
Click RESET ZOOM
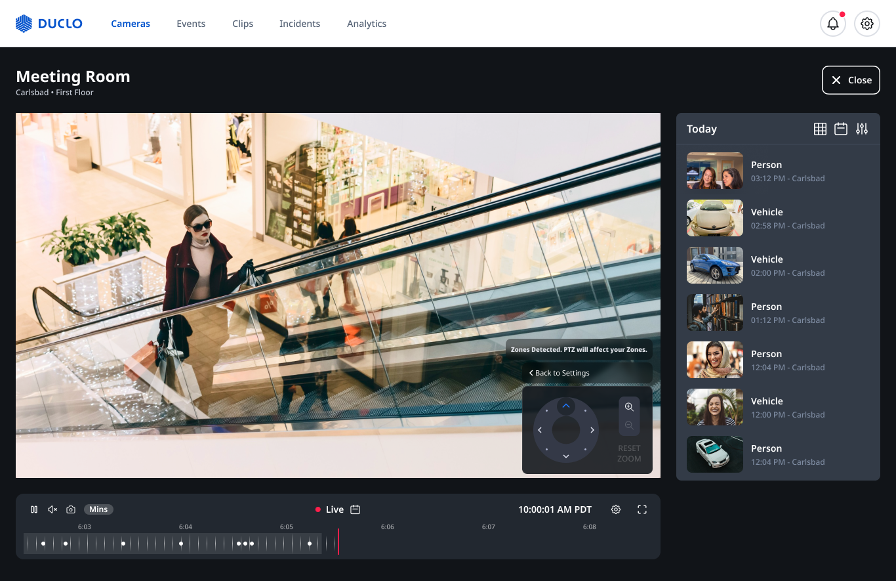629,454
